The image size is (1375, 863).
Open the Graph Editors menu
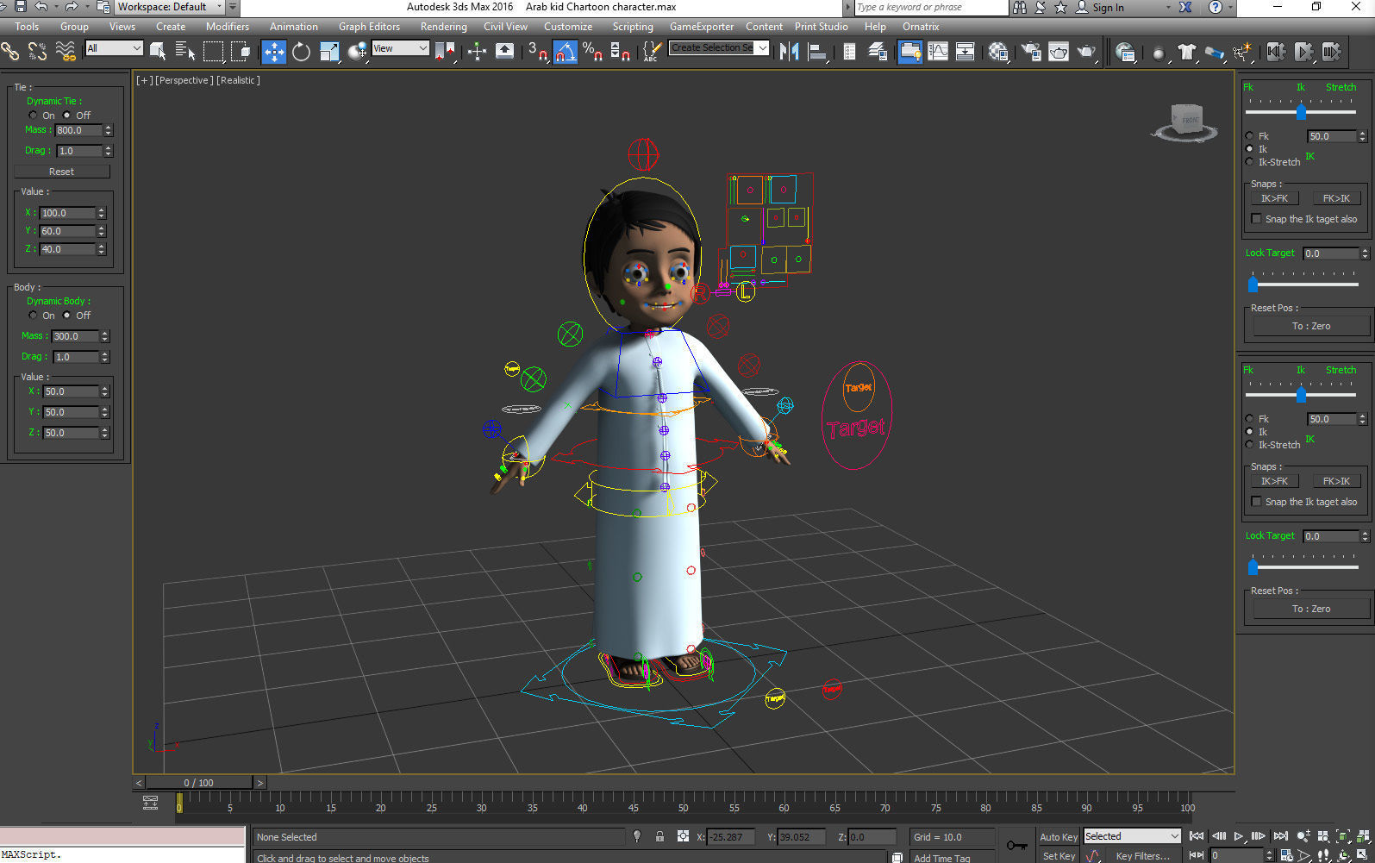tap(369, 27)
